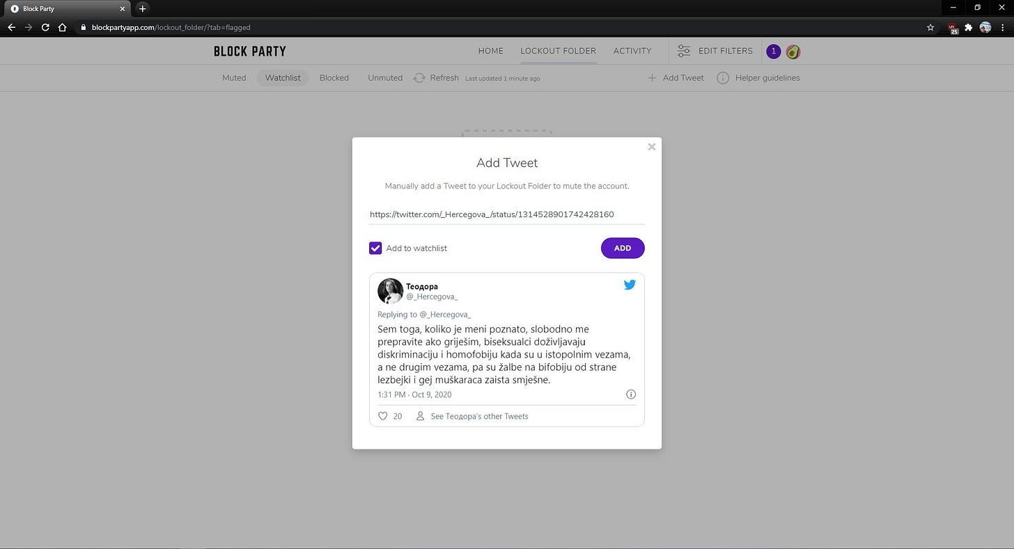Click the Add Tweet toolbar button
Screen dimensions: 1014x549
pos(676,78)
